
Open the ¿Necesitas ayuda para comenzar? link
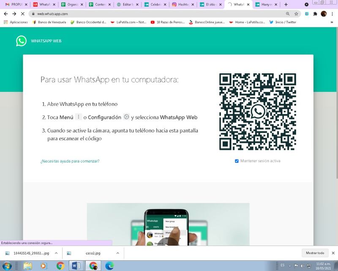pos(70,161)
